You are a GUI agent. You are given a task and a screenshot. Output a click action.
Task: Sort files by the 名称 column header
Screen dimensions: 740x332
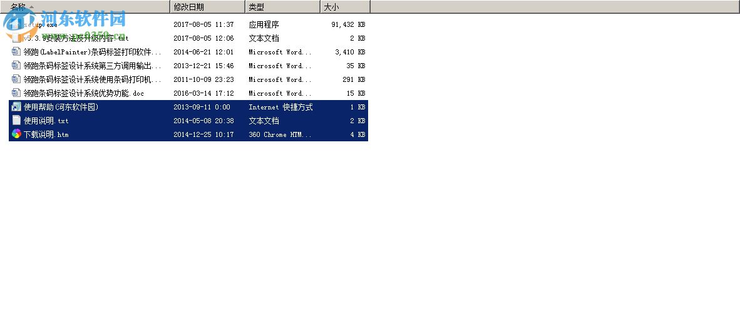(85, 7)
